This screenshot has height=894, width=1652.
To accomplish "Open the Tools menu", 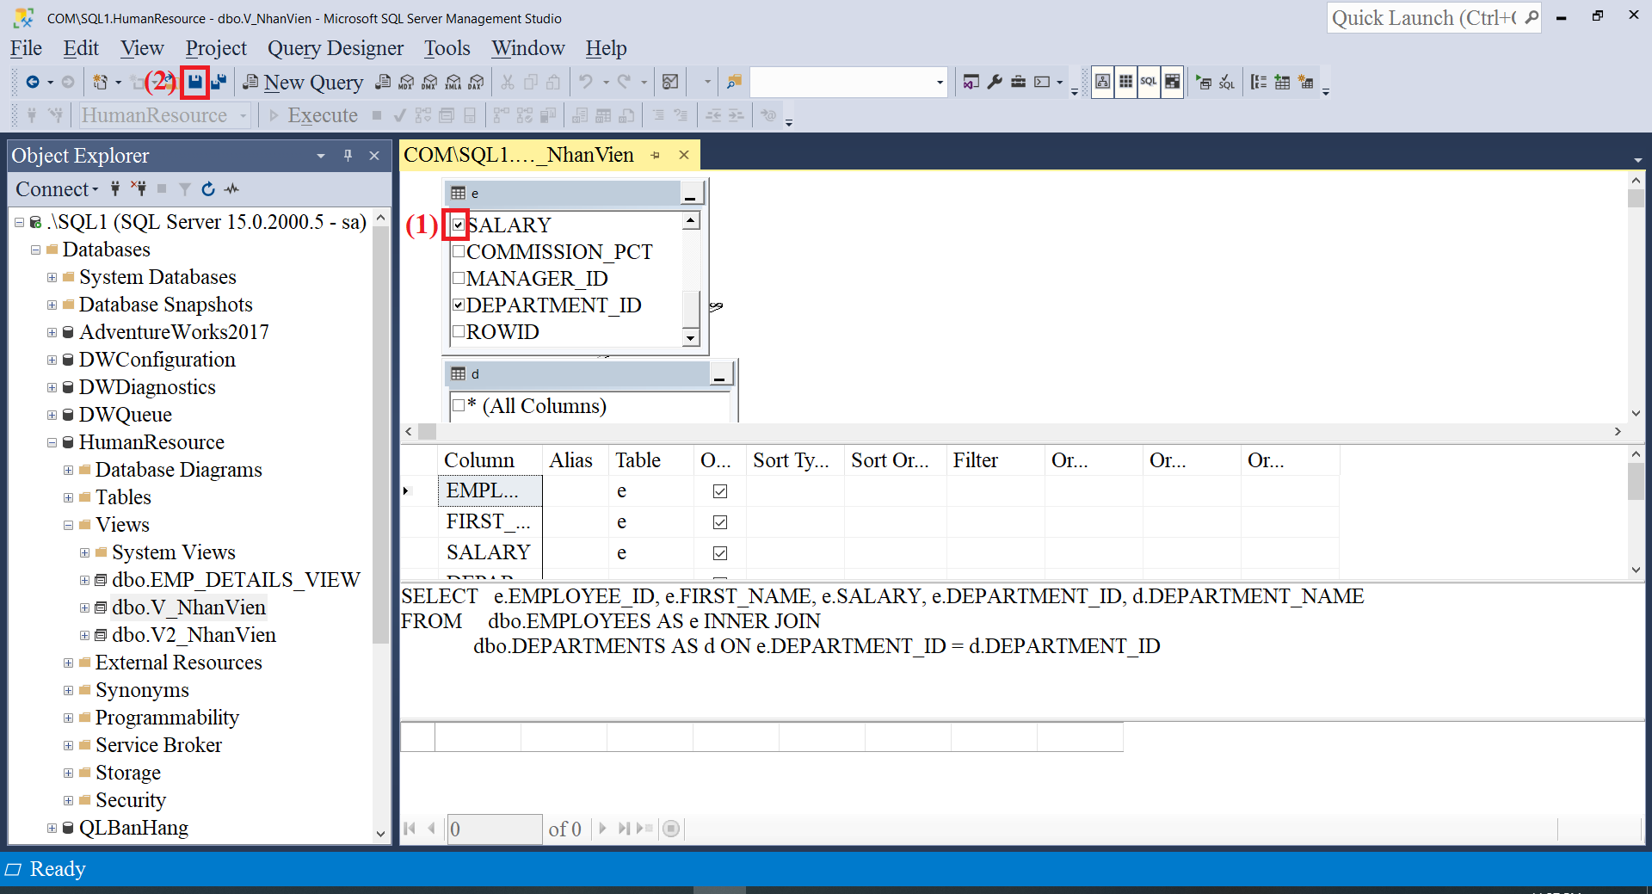I will coord(447,48).
